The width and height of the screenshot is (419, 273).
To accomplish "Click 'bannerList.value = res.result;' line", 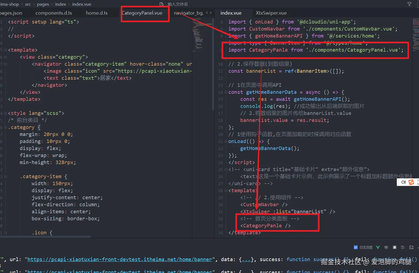I will [285, 120].
